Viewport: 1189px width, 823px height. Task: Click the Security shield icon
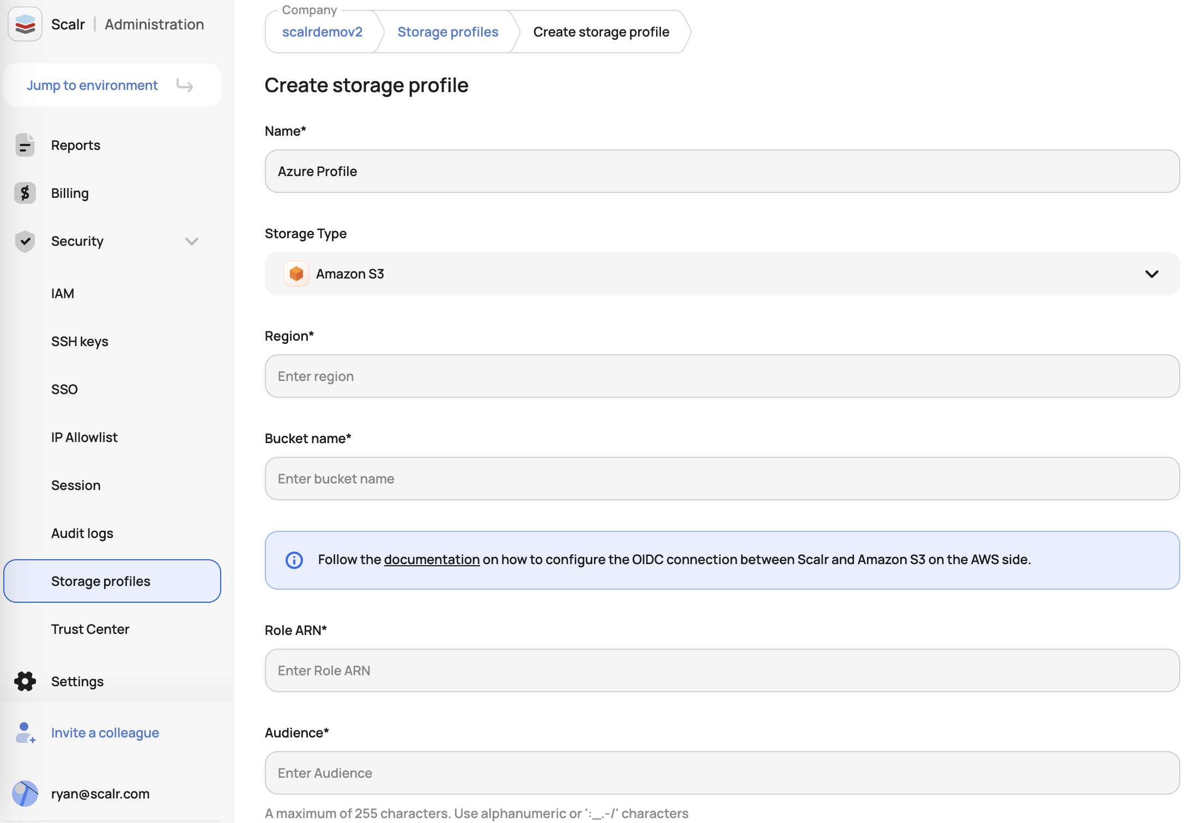click(25, 241)
